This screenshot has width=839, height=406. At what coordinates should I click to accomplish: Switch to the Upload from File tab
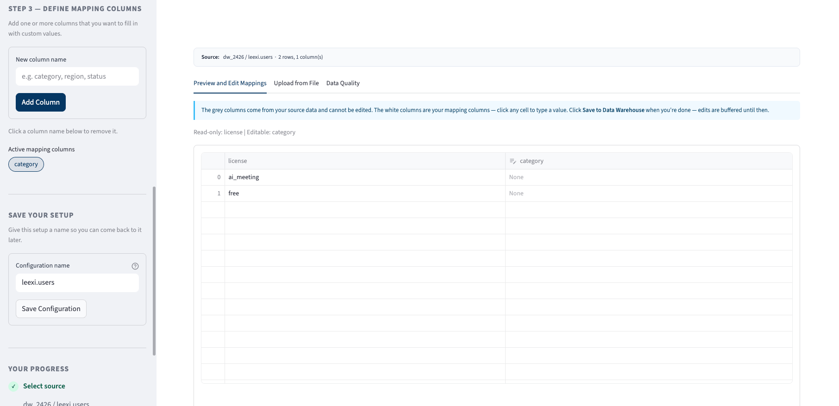296,83
